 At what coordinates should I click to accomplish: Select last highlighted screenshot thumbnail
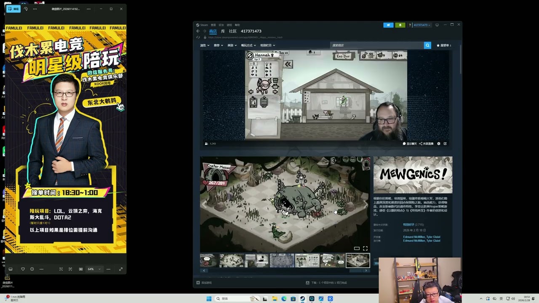[x=358, y=260]
